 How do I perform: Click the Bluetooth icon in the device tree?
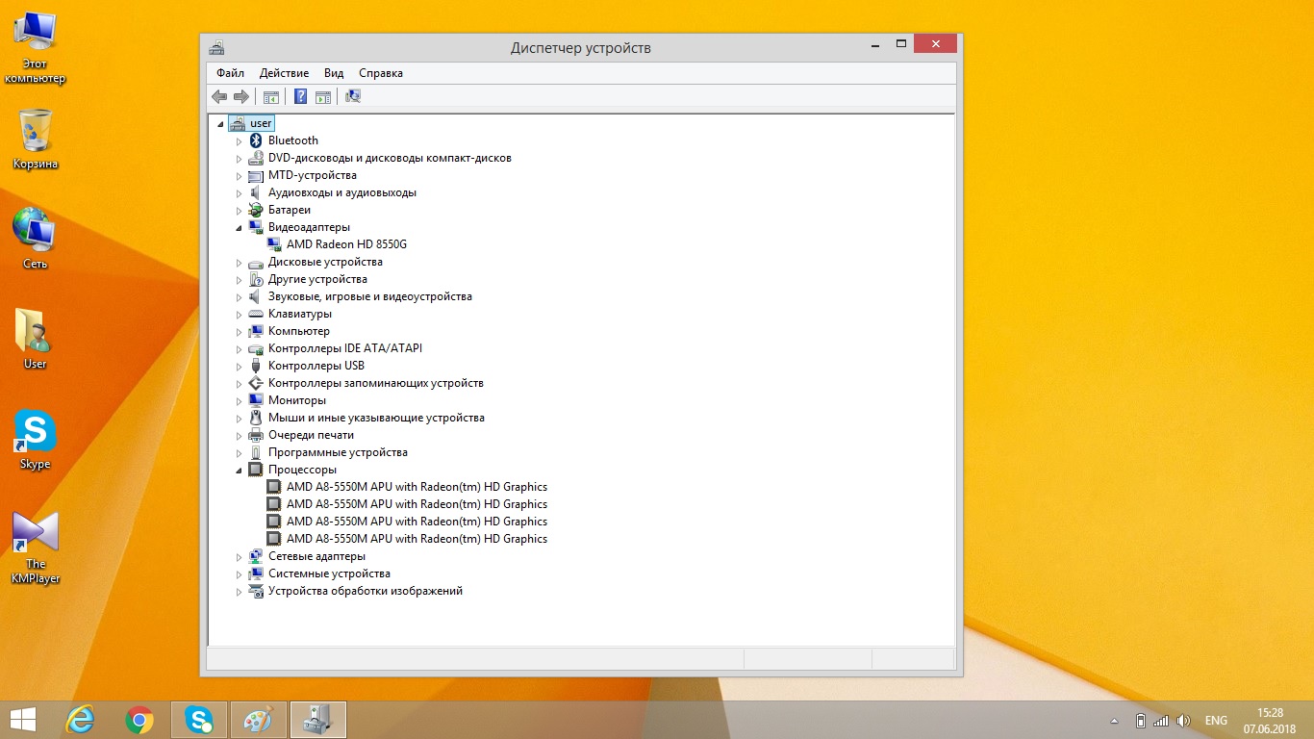[x=256, y=140]
